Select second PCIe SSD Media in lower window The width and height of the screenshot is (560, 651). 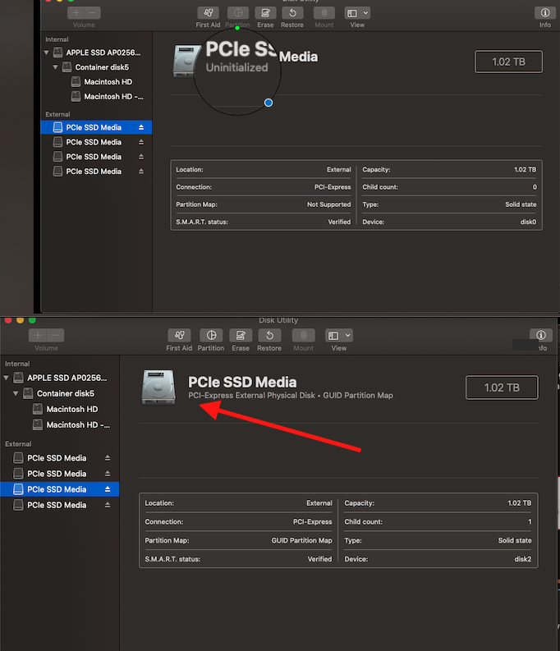pos(60,474)
